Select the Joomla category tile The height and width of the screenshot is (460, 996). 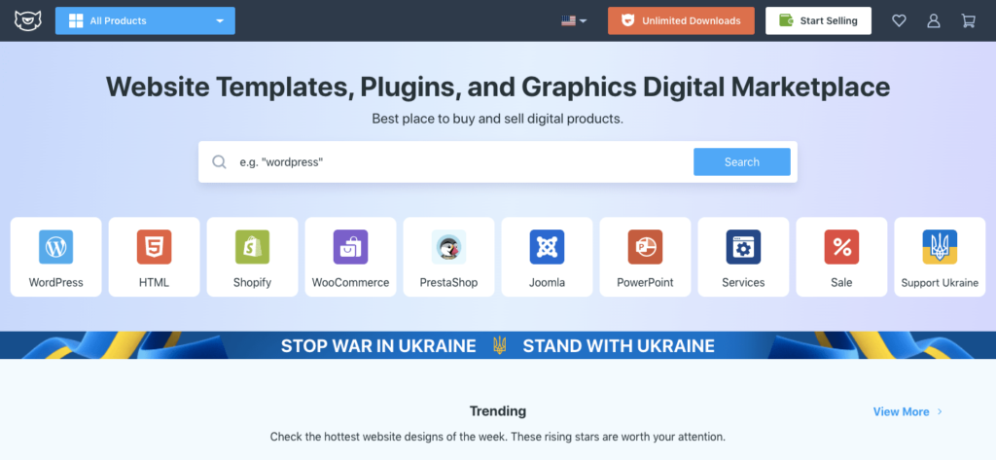(x=547, y=257)
